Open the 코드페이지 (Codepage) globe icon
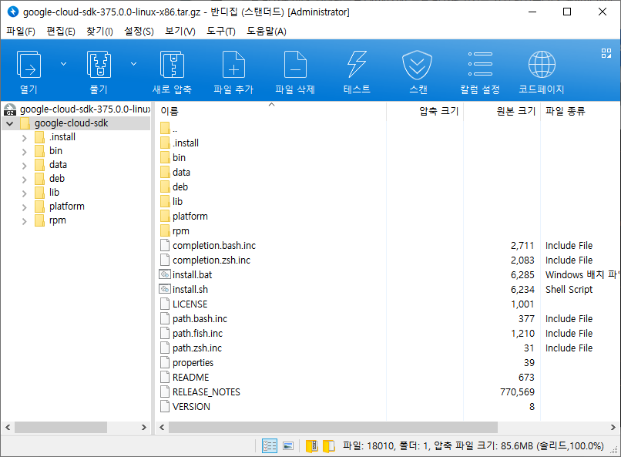Image resolution: width=621 pixels, height=457 pixels. click(x=542, y=64)
